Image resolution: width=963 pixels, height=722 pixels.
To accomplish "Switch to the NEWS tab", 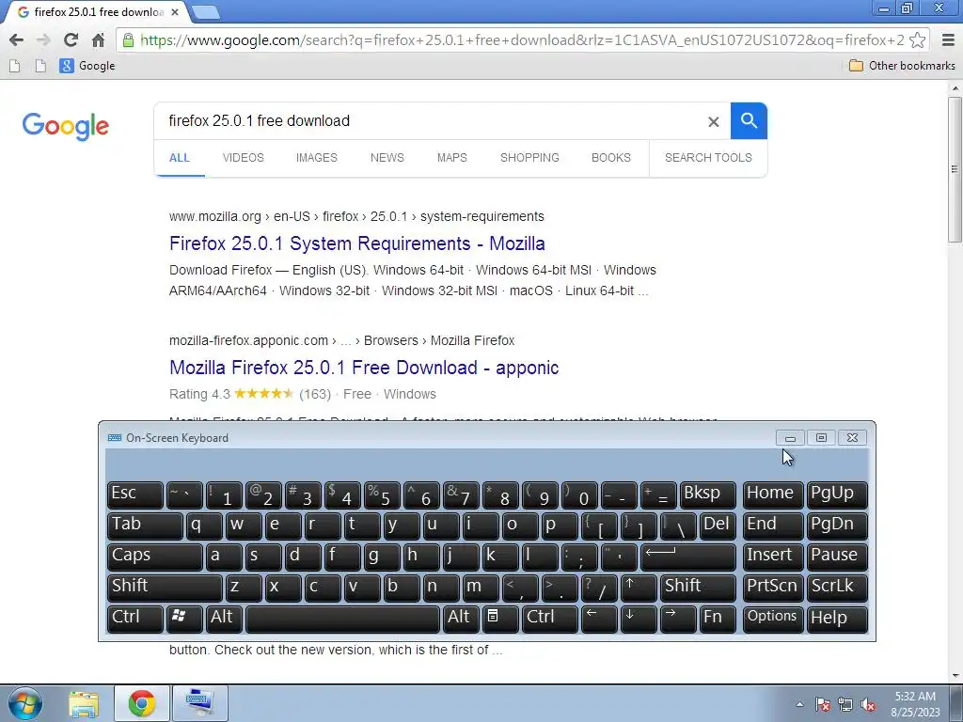I will coord(387,158).
